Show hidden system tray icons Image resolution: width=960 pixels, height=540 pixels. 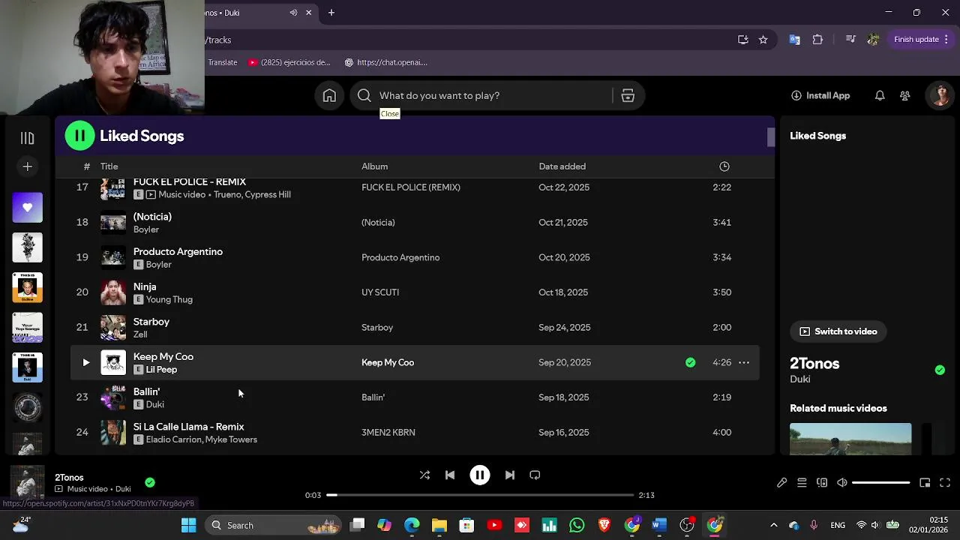[774, 525]
